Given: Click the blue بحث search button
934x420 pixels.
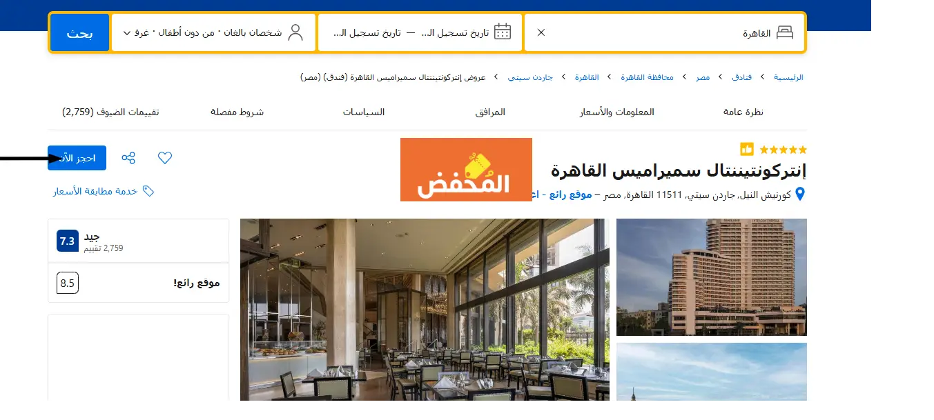Looking at the screenshot, I should point(79,32).
